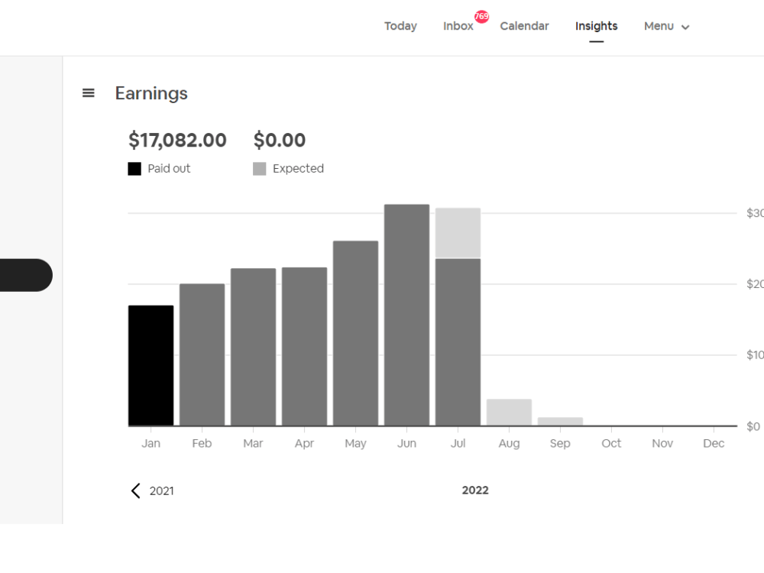
Task: Select the black January earnings bar
Action: pos(151,365)
